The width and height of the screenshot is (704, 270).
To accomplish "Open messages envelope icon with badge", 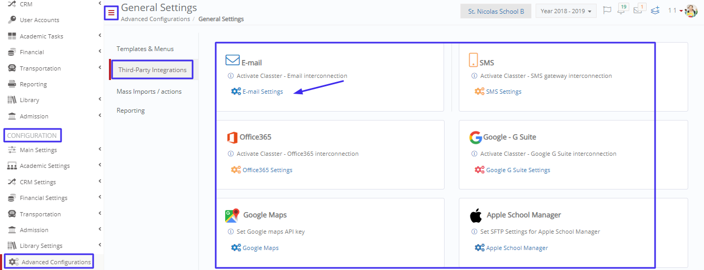I will tap(639, 10).
